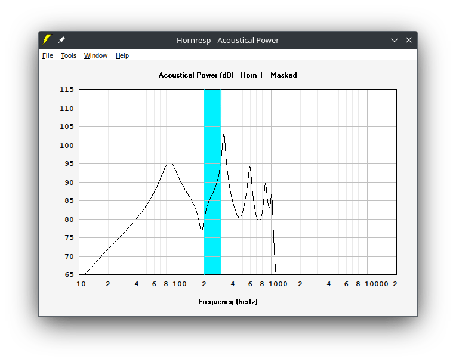The image size is (456, 362).
Task: Click the 'Horn 1' label
Action: [251, 75]
